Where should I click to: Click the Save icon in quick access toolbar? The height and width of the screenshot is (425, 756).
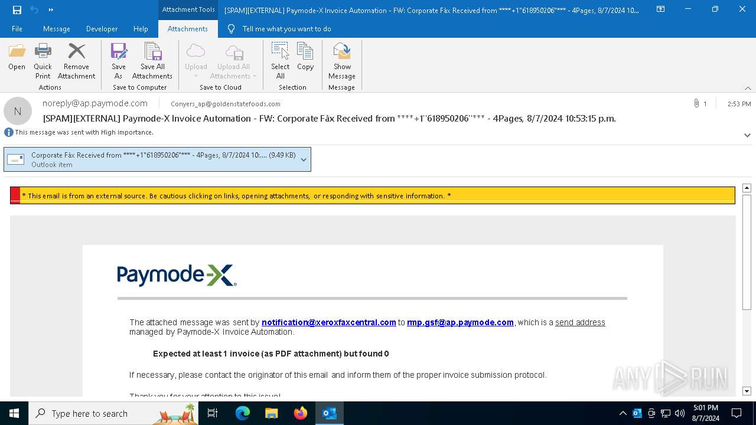click(17, 9)
